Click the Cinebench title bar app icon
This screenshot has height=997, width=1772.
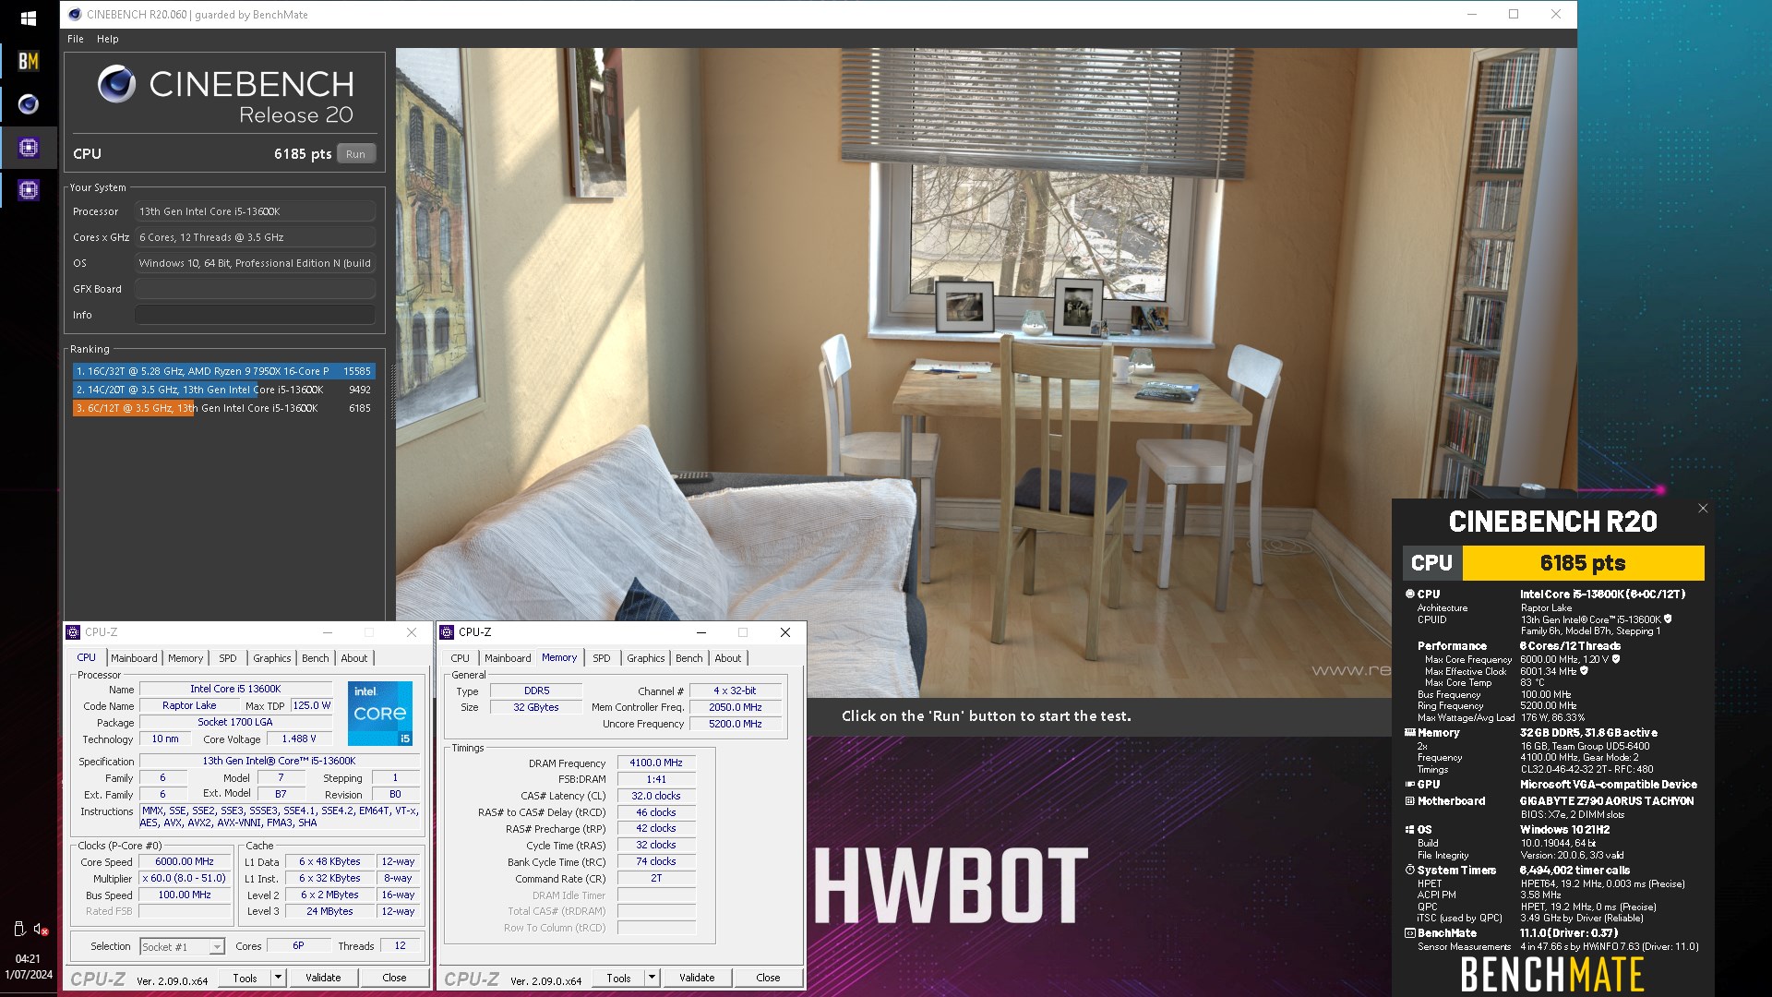tap(75, 14)
